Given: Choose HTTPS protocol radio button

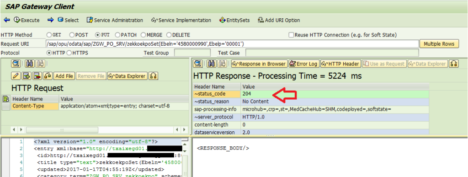Looking at the screenshot, I should [x=69, y=53].
